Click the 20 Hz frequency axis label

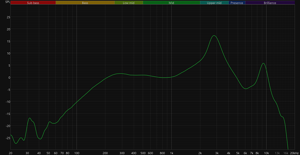click(x=10, y=153)
